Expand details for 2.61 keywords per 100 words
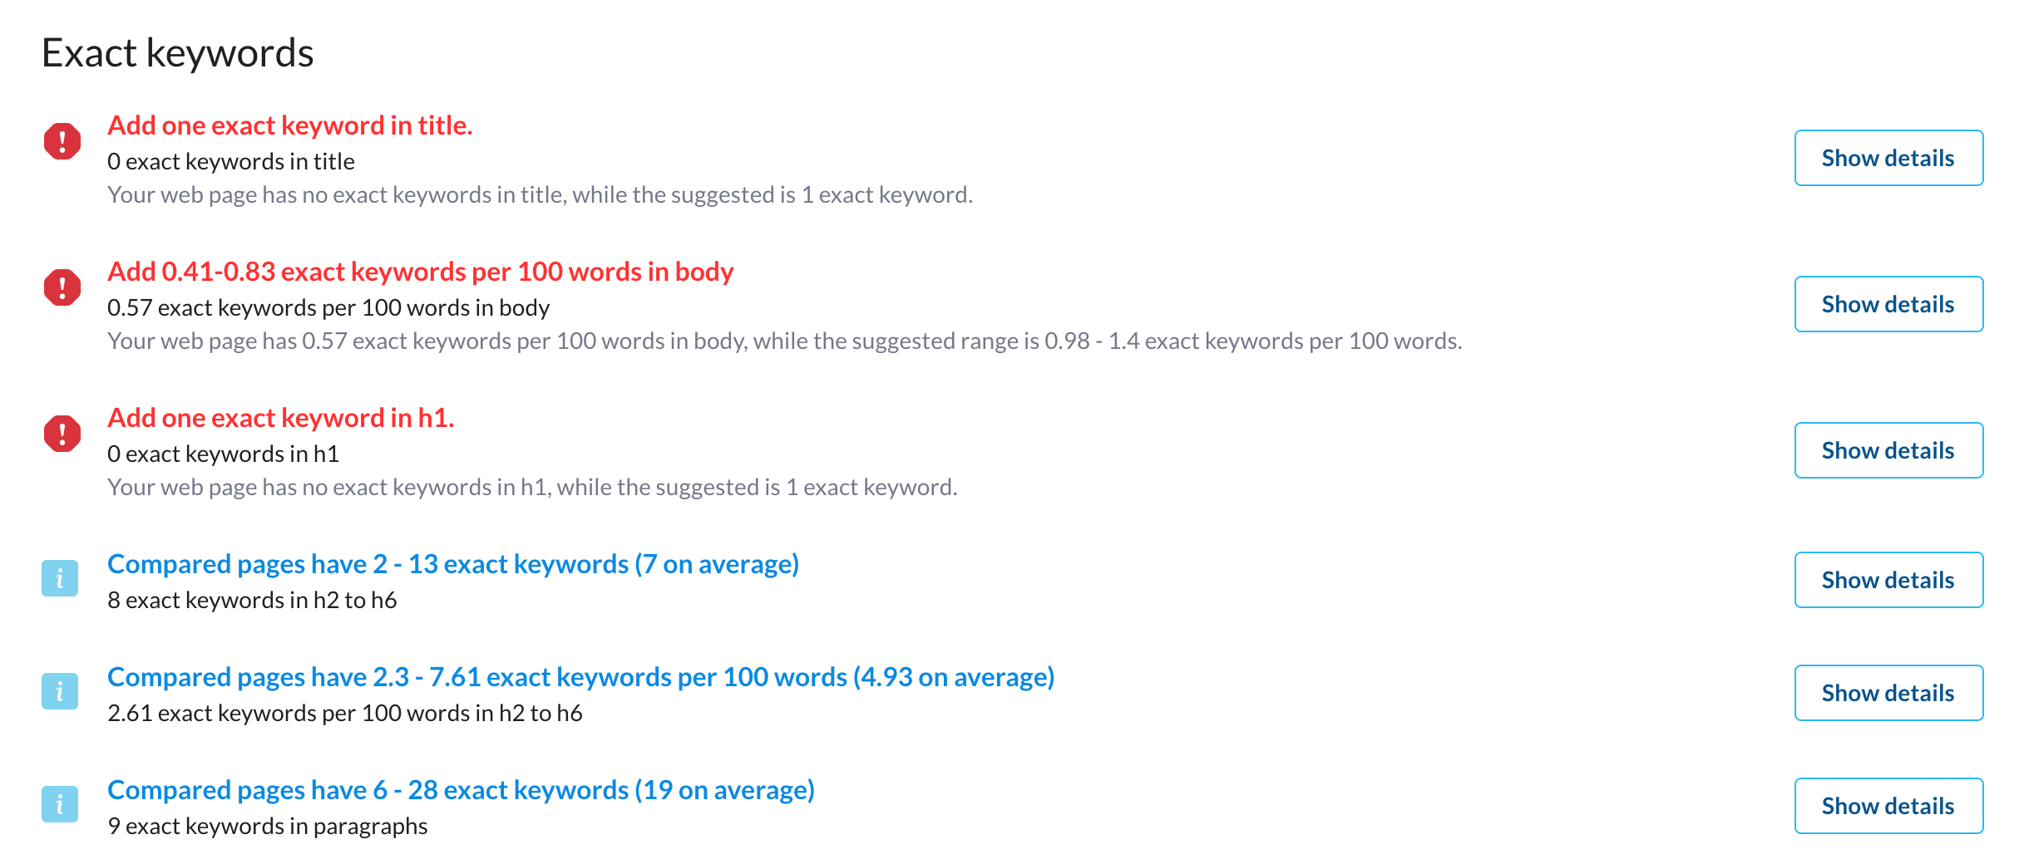 click(x=1888, y=693)
